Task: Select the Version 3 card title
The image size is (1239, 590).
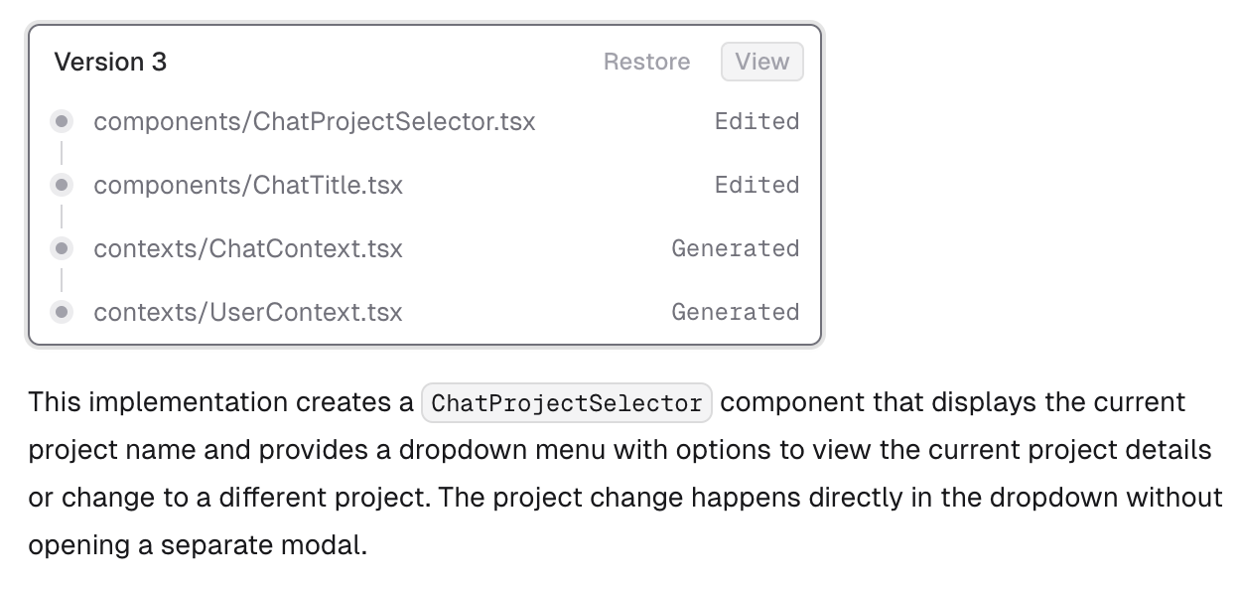Action: tap(110, 62)
